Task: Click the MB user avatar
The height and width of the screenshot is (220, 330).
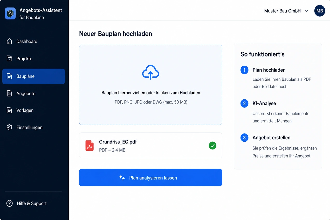Action: (320, 11)
